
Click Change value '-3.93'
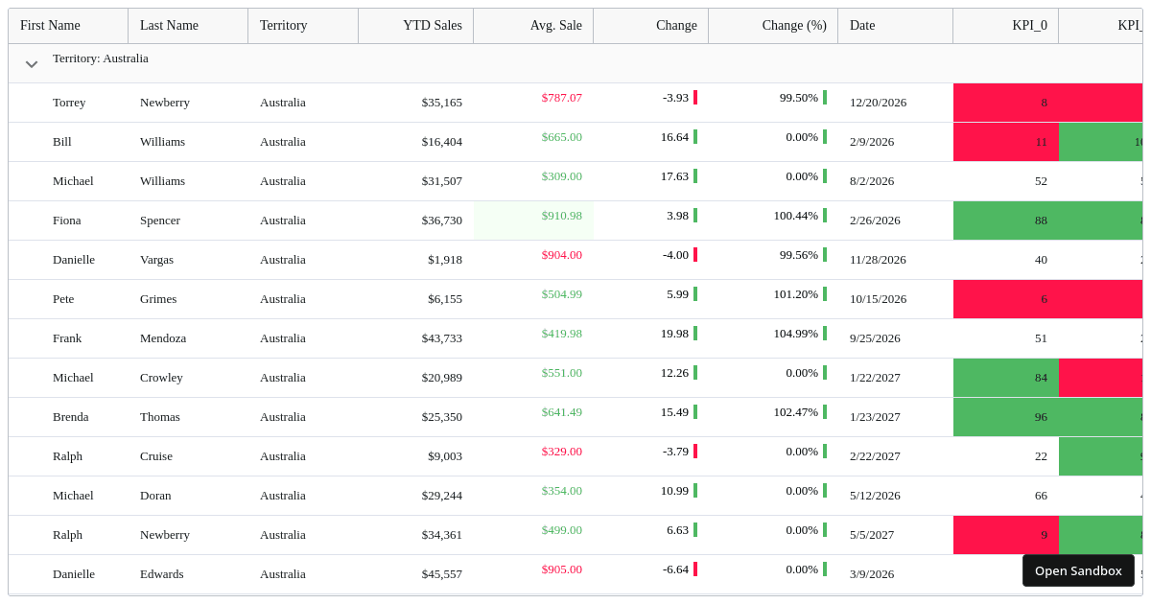[x=676, y=98]
